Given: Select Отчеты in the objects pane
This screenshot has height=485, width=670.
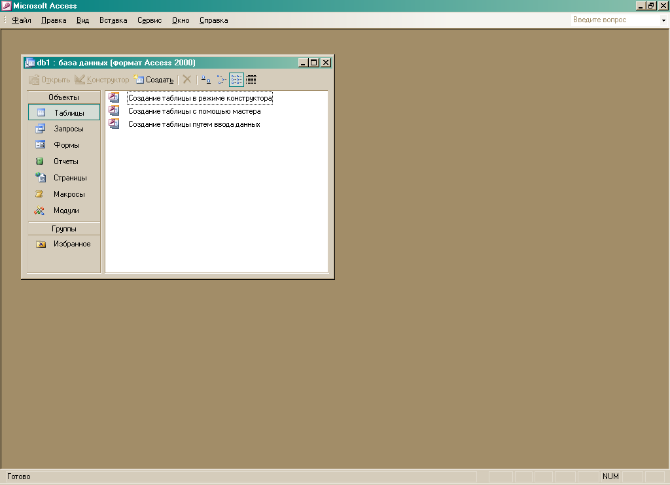Looking at the screenshot, I should coord(64,161).
